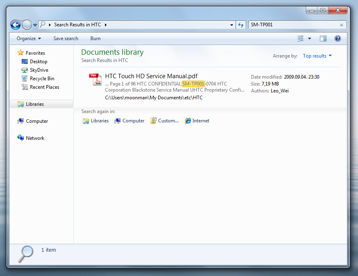Image resolution: width=358 pixels, height=276 pixels.
Task: Select Network in navigation pane
Action: click(35, 138)
